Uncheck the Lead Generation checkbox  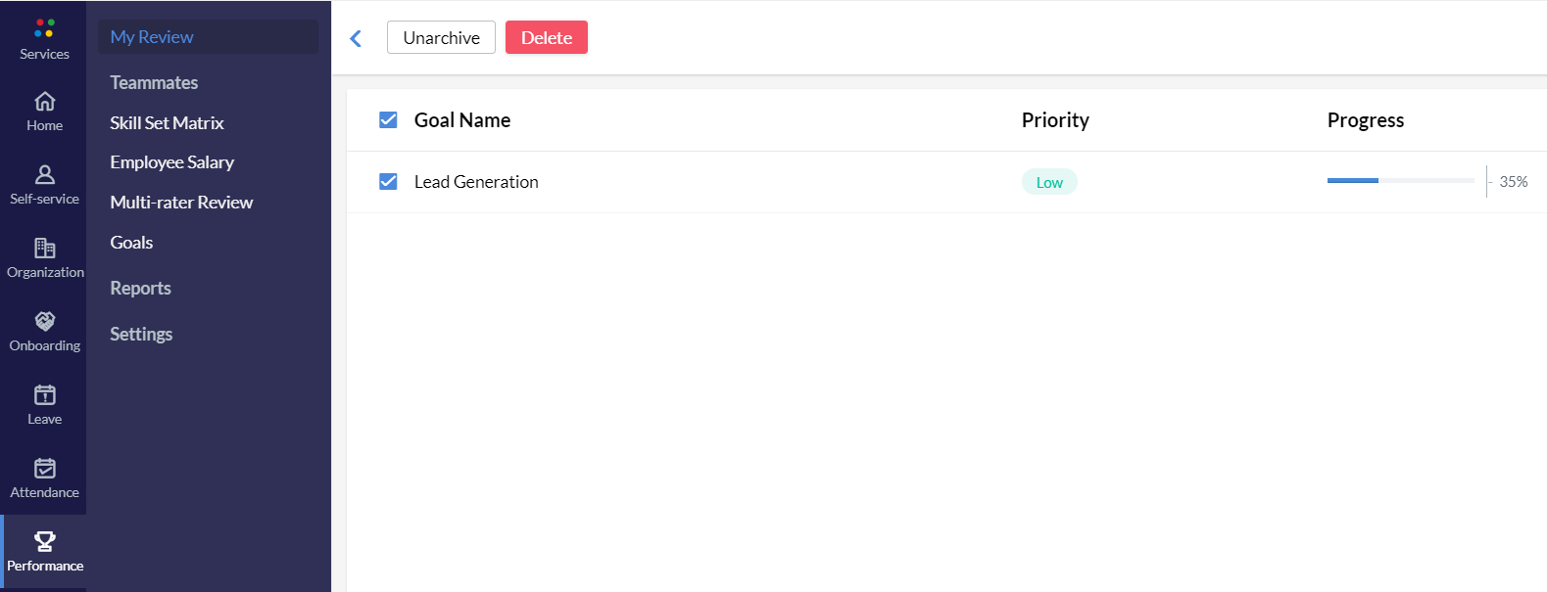(x=388, y=181)
